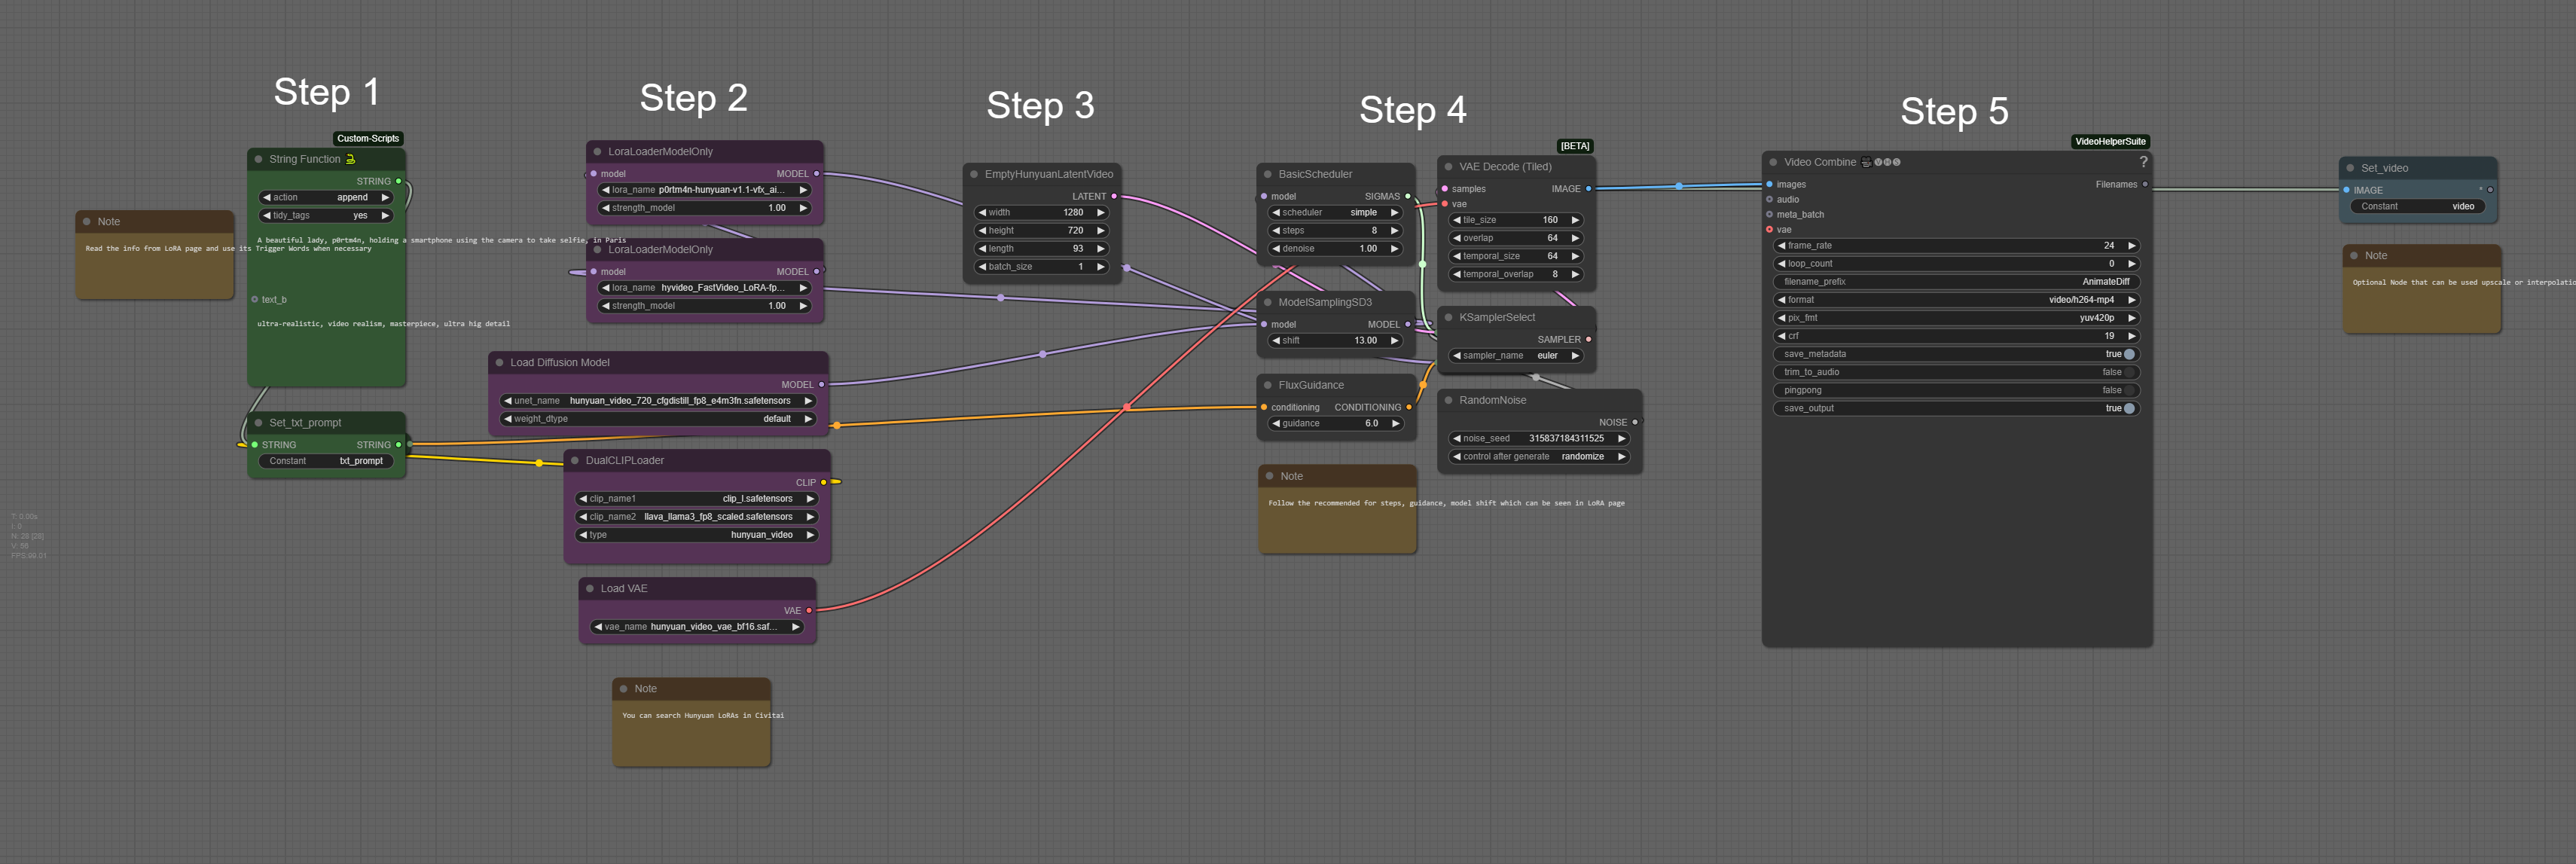Adjust the guidance value in FluxGuidance
The image size is (2576, 864).
[1371, 423]
